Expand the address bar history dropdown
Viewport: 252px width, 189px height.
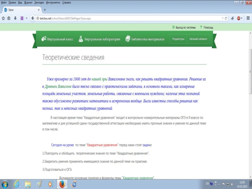point(223,18)
